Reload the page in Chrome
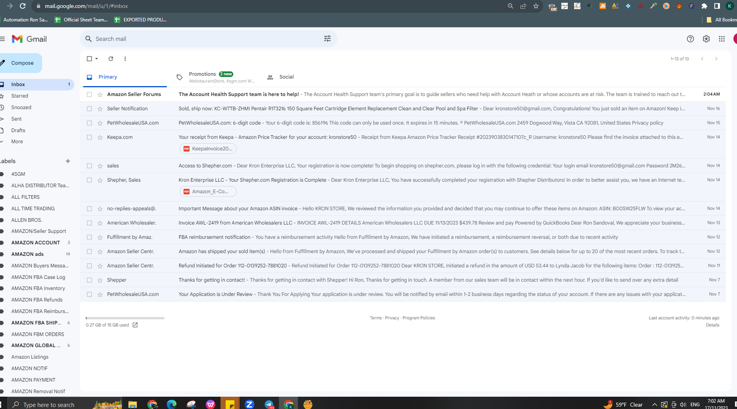The width and height of the screenshot is (737, 409). (x=23, y=6)
